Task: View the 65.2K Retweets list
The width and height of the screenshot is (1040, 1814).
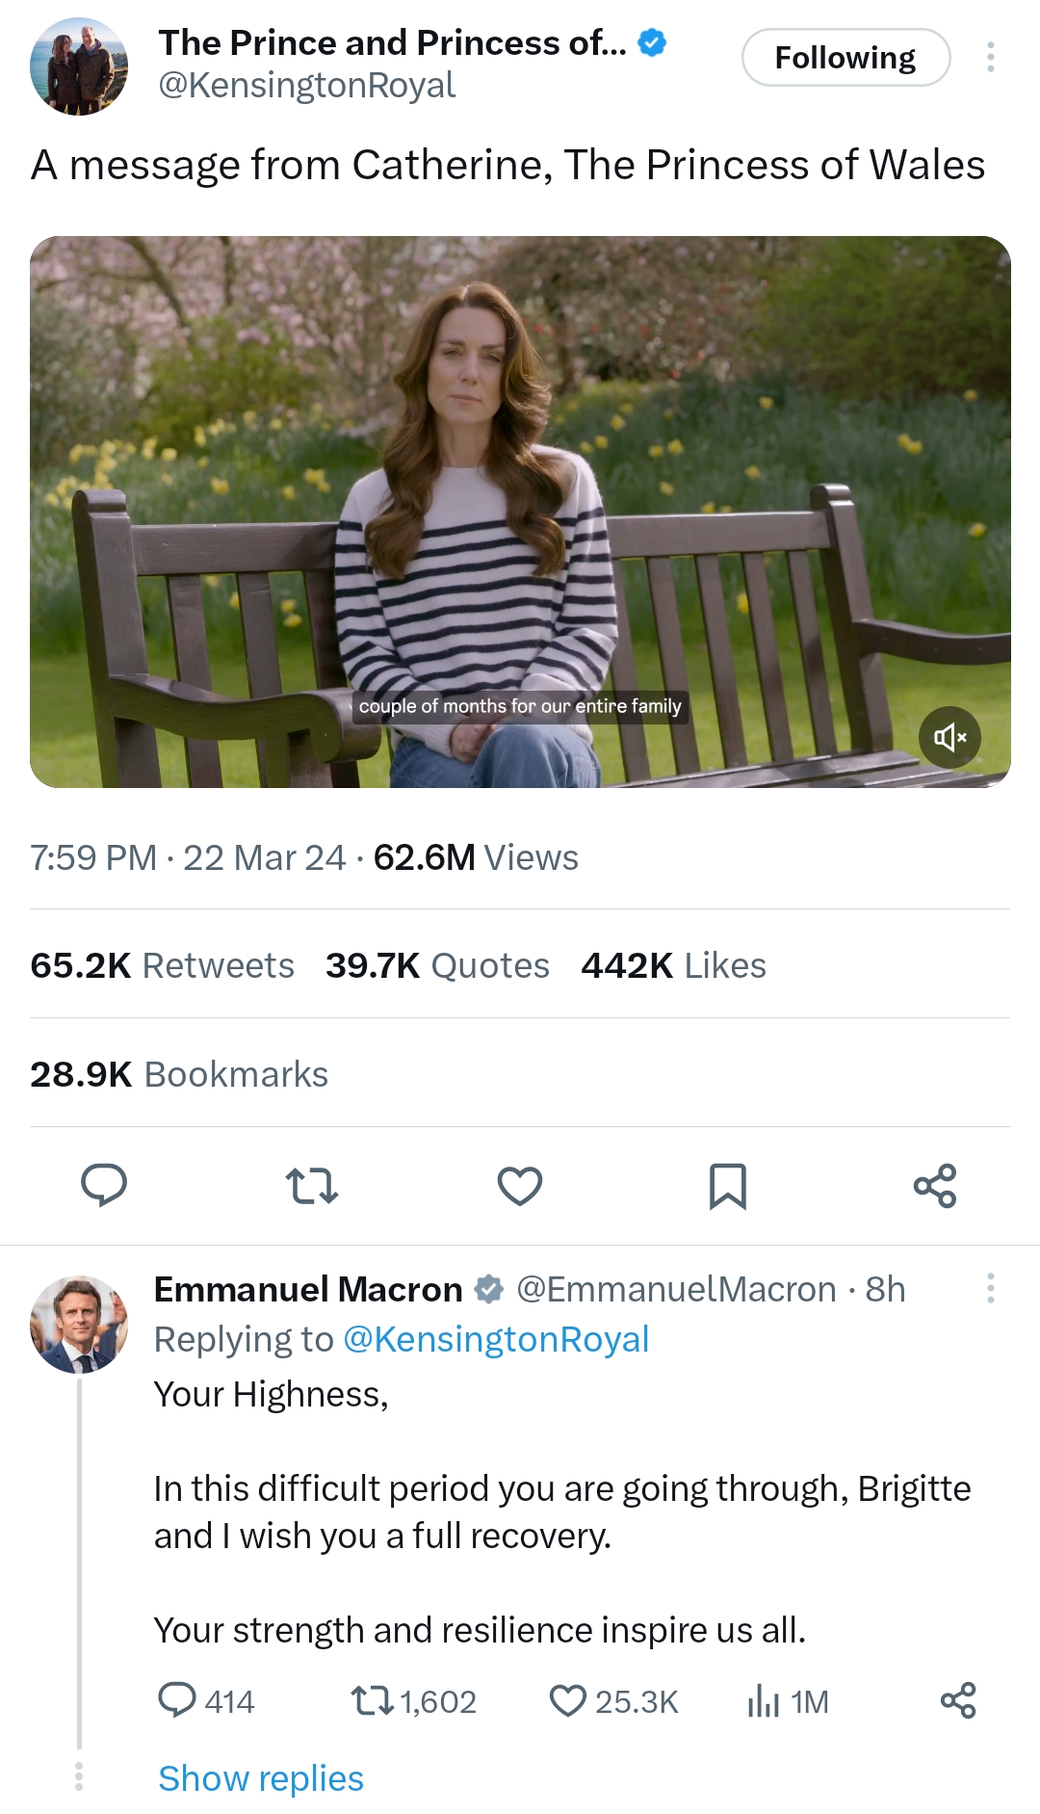Action: [163, 965]
